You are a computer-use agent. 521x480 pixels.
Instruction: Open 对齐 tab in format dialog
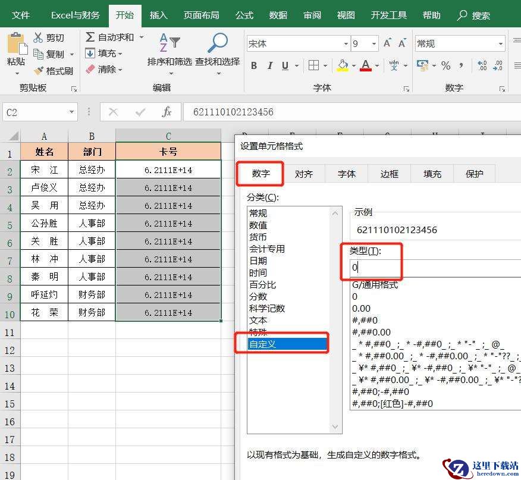[x=304, y=174]
